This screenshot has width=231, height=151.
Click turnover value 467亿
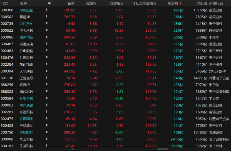178,10
